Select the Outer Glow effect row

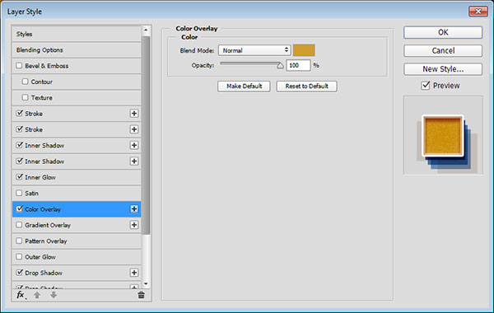click(x=77, y=257)
